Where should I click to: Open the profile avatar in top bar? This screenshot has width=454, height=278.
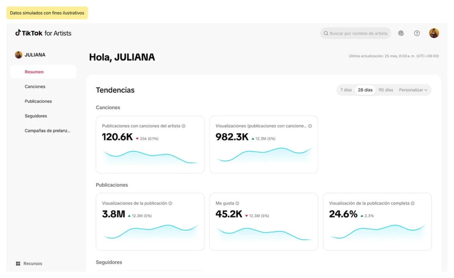pos(434,33)
